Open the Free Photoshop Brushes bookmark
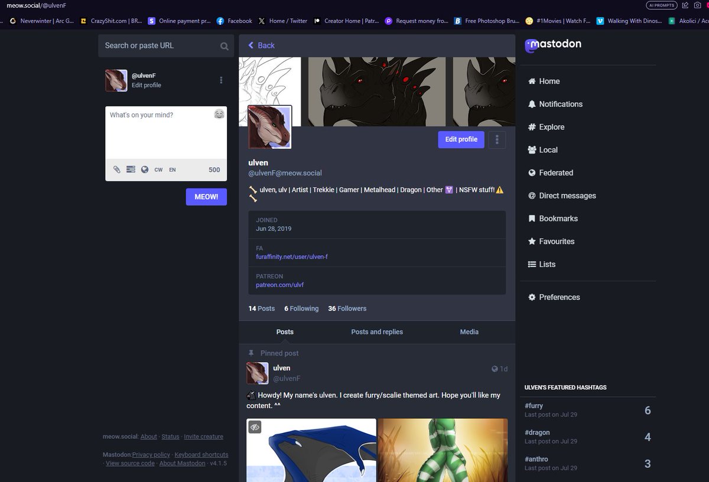709x482 pixels. coord(487,21)
